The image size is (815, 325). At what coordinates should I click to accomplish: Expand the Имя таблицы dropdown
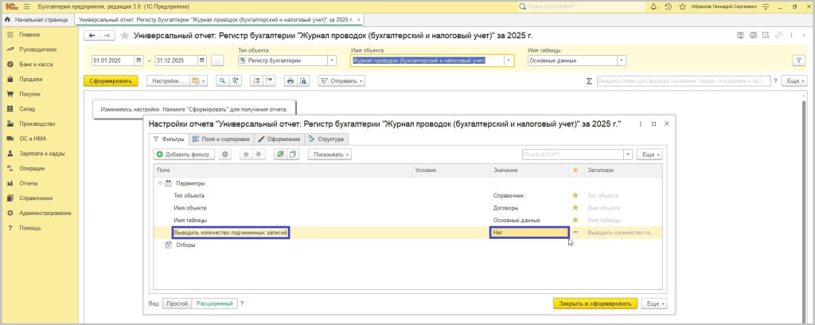tap(621, 61)
